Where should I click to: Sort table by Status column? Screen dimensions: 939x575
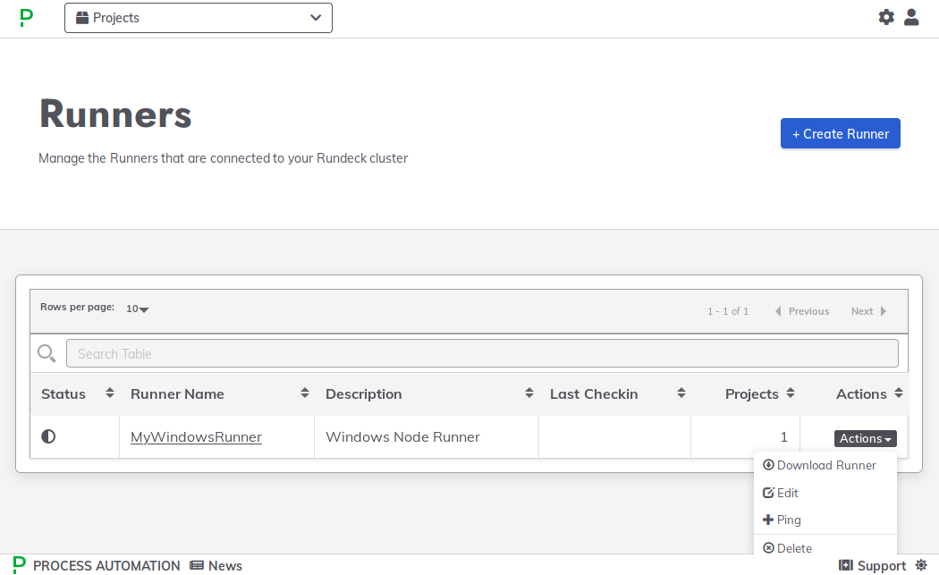110,393
